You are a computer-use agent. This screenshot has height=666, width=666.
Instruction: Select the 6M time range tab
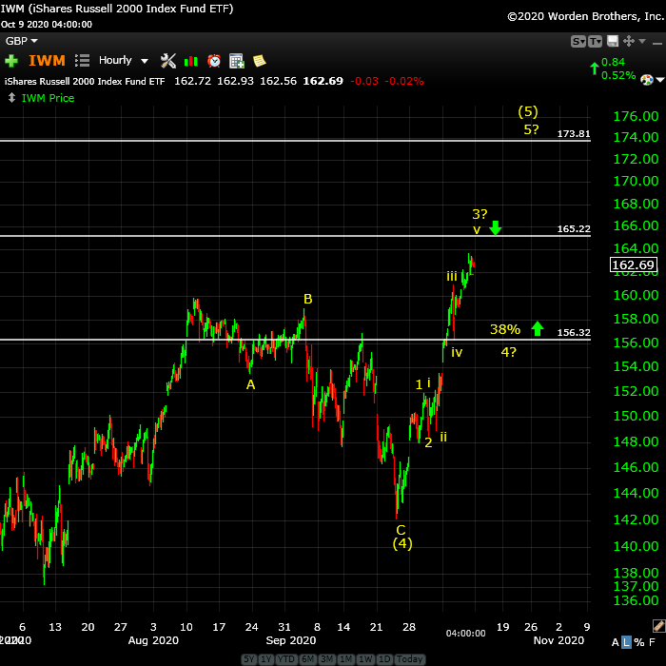point(307,659)
